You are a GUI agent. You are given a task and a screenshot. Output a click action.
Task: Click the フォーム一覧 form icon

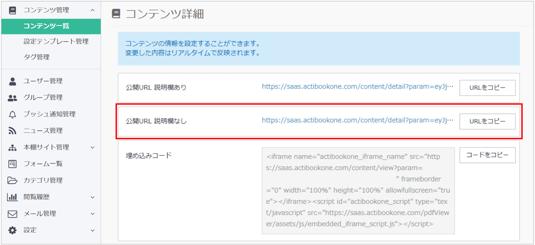point(12,164)
